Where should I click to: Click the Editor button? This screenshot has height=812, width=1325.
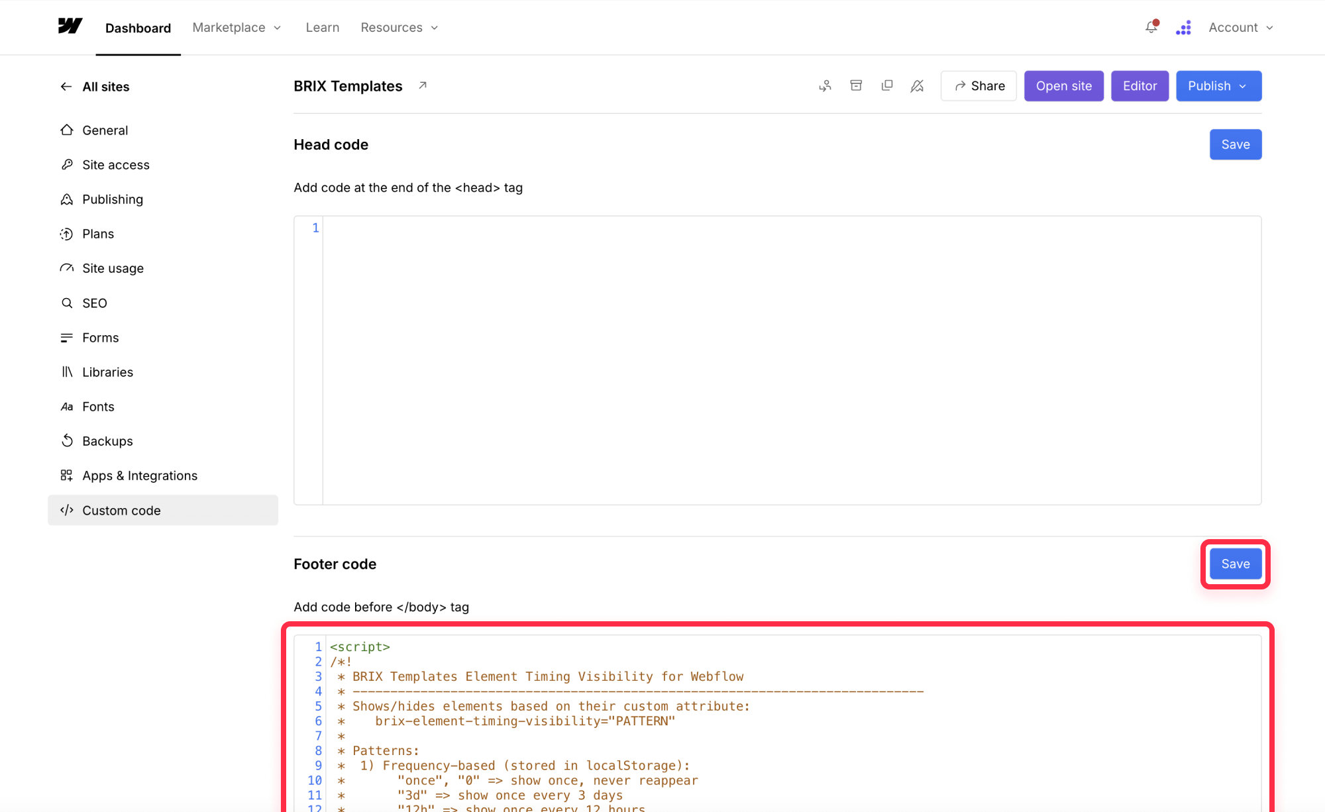[1139, 86]
